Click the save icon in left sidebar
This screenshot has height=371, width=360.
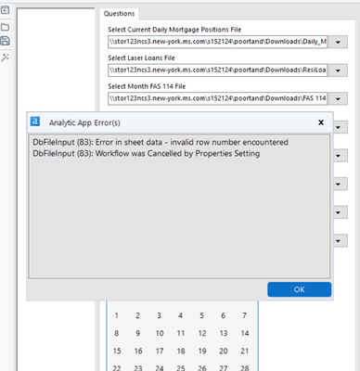5,41
